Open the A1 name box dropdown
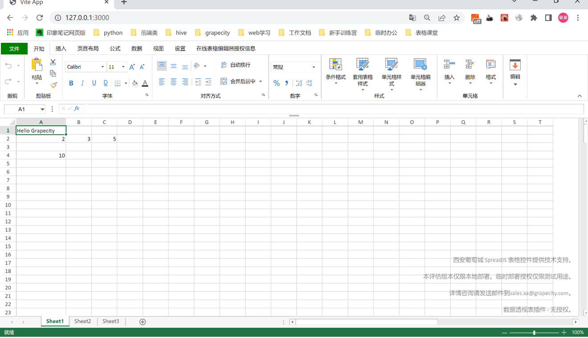588x338 pixels. (42, 110)
